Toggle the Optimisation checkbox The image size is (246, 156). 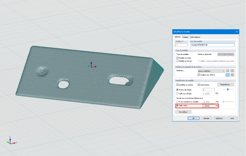coord(199,85)
